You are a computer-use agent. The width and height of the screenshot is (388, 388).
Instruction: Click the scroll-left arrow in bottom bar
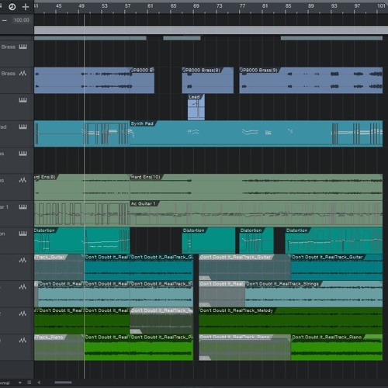pos(39,383)
